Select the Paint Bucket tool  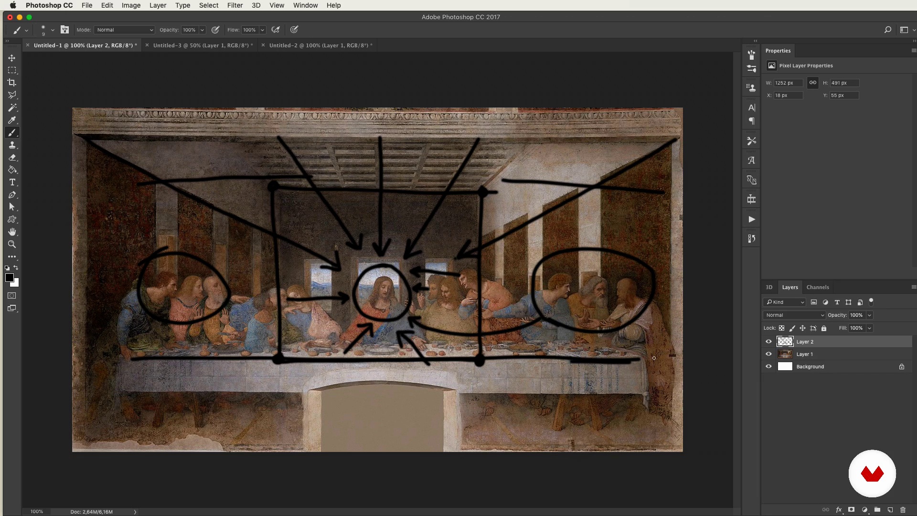tap(12, 170)
